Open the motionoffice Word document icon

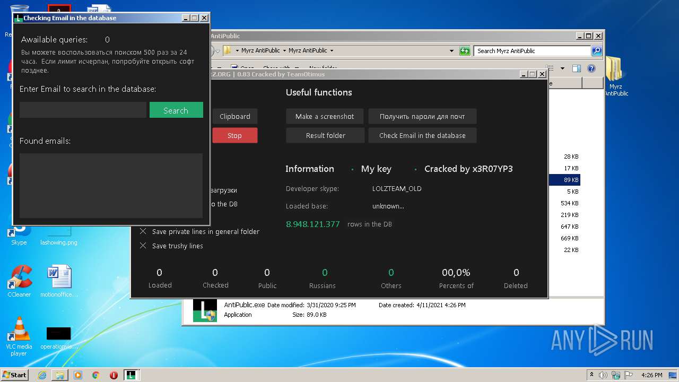[x=59, y=281]
